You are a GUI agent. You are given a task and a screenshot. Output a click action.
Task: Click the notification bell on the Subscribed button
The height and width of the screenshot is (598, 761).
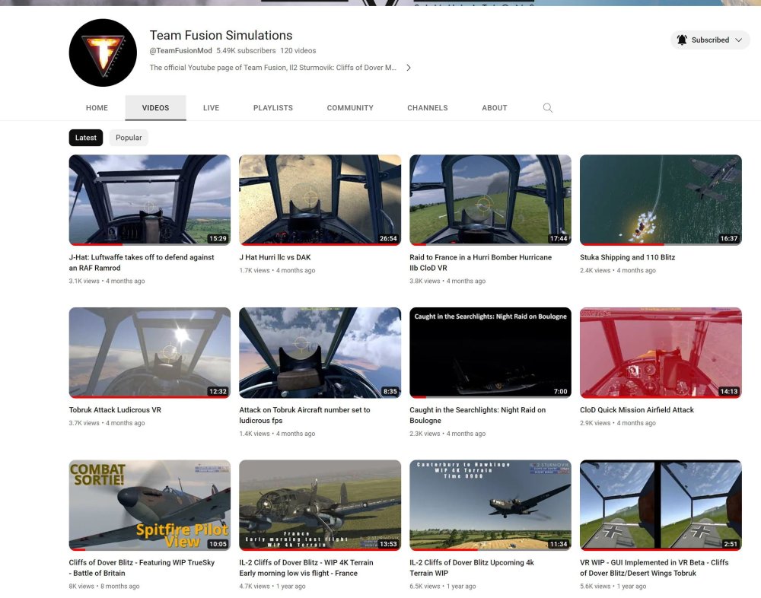[683, 40]
